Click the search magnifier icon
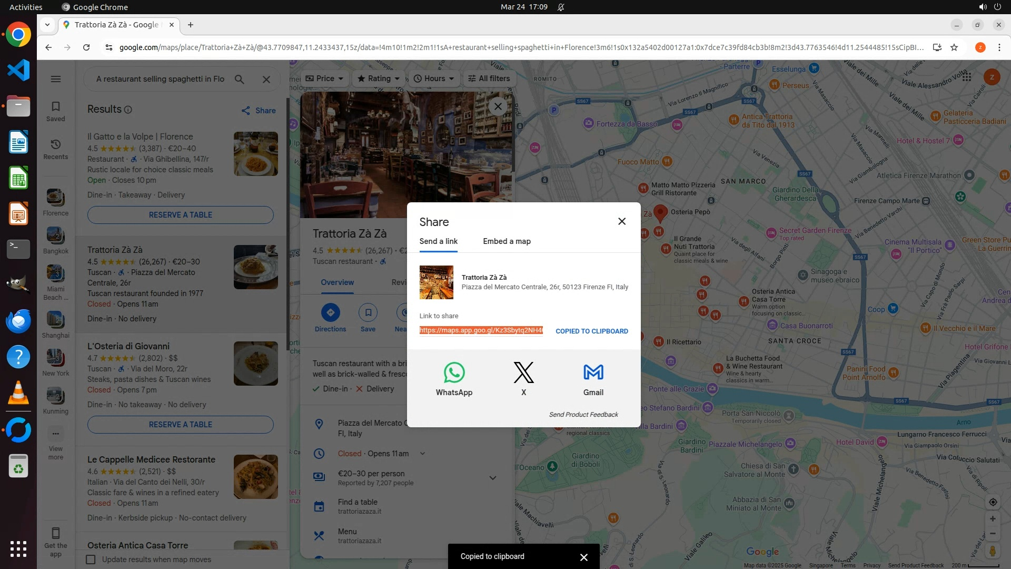This screenshot has height=569, width=1011. 240,79
